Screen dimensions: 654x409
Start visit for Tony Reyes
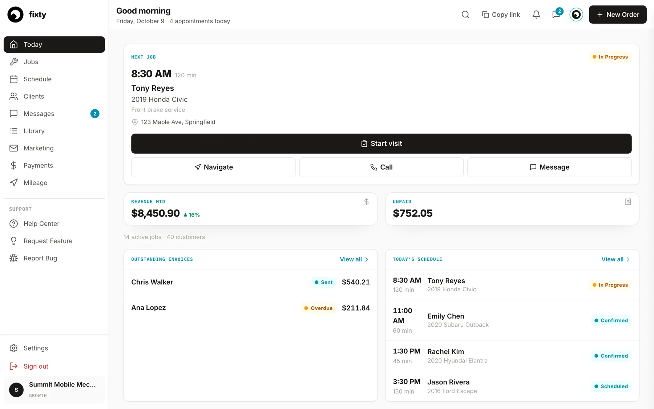[x=381, y=143]
